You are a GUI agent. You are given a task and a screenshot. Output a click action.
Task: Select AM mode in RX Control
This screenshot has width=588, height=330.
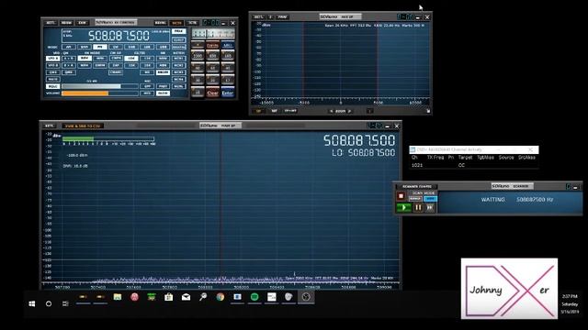point(69,47)
